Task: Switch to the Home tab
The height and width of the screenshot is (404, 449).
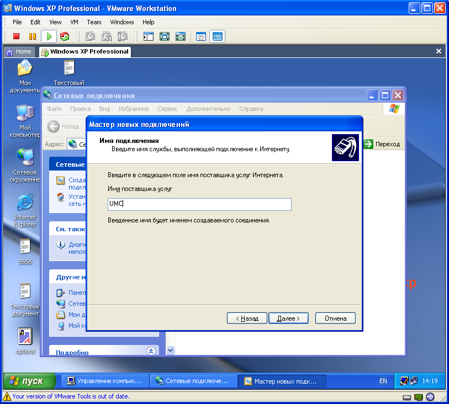Action: [x=19, y=52]
